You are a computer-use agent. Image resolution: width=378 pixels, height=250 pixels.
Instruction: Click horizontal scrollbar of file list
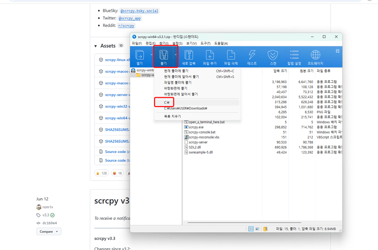pos(244,222)
